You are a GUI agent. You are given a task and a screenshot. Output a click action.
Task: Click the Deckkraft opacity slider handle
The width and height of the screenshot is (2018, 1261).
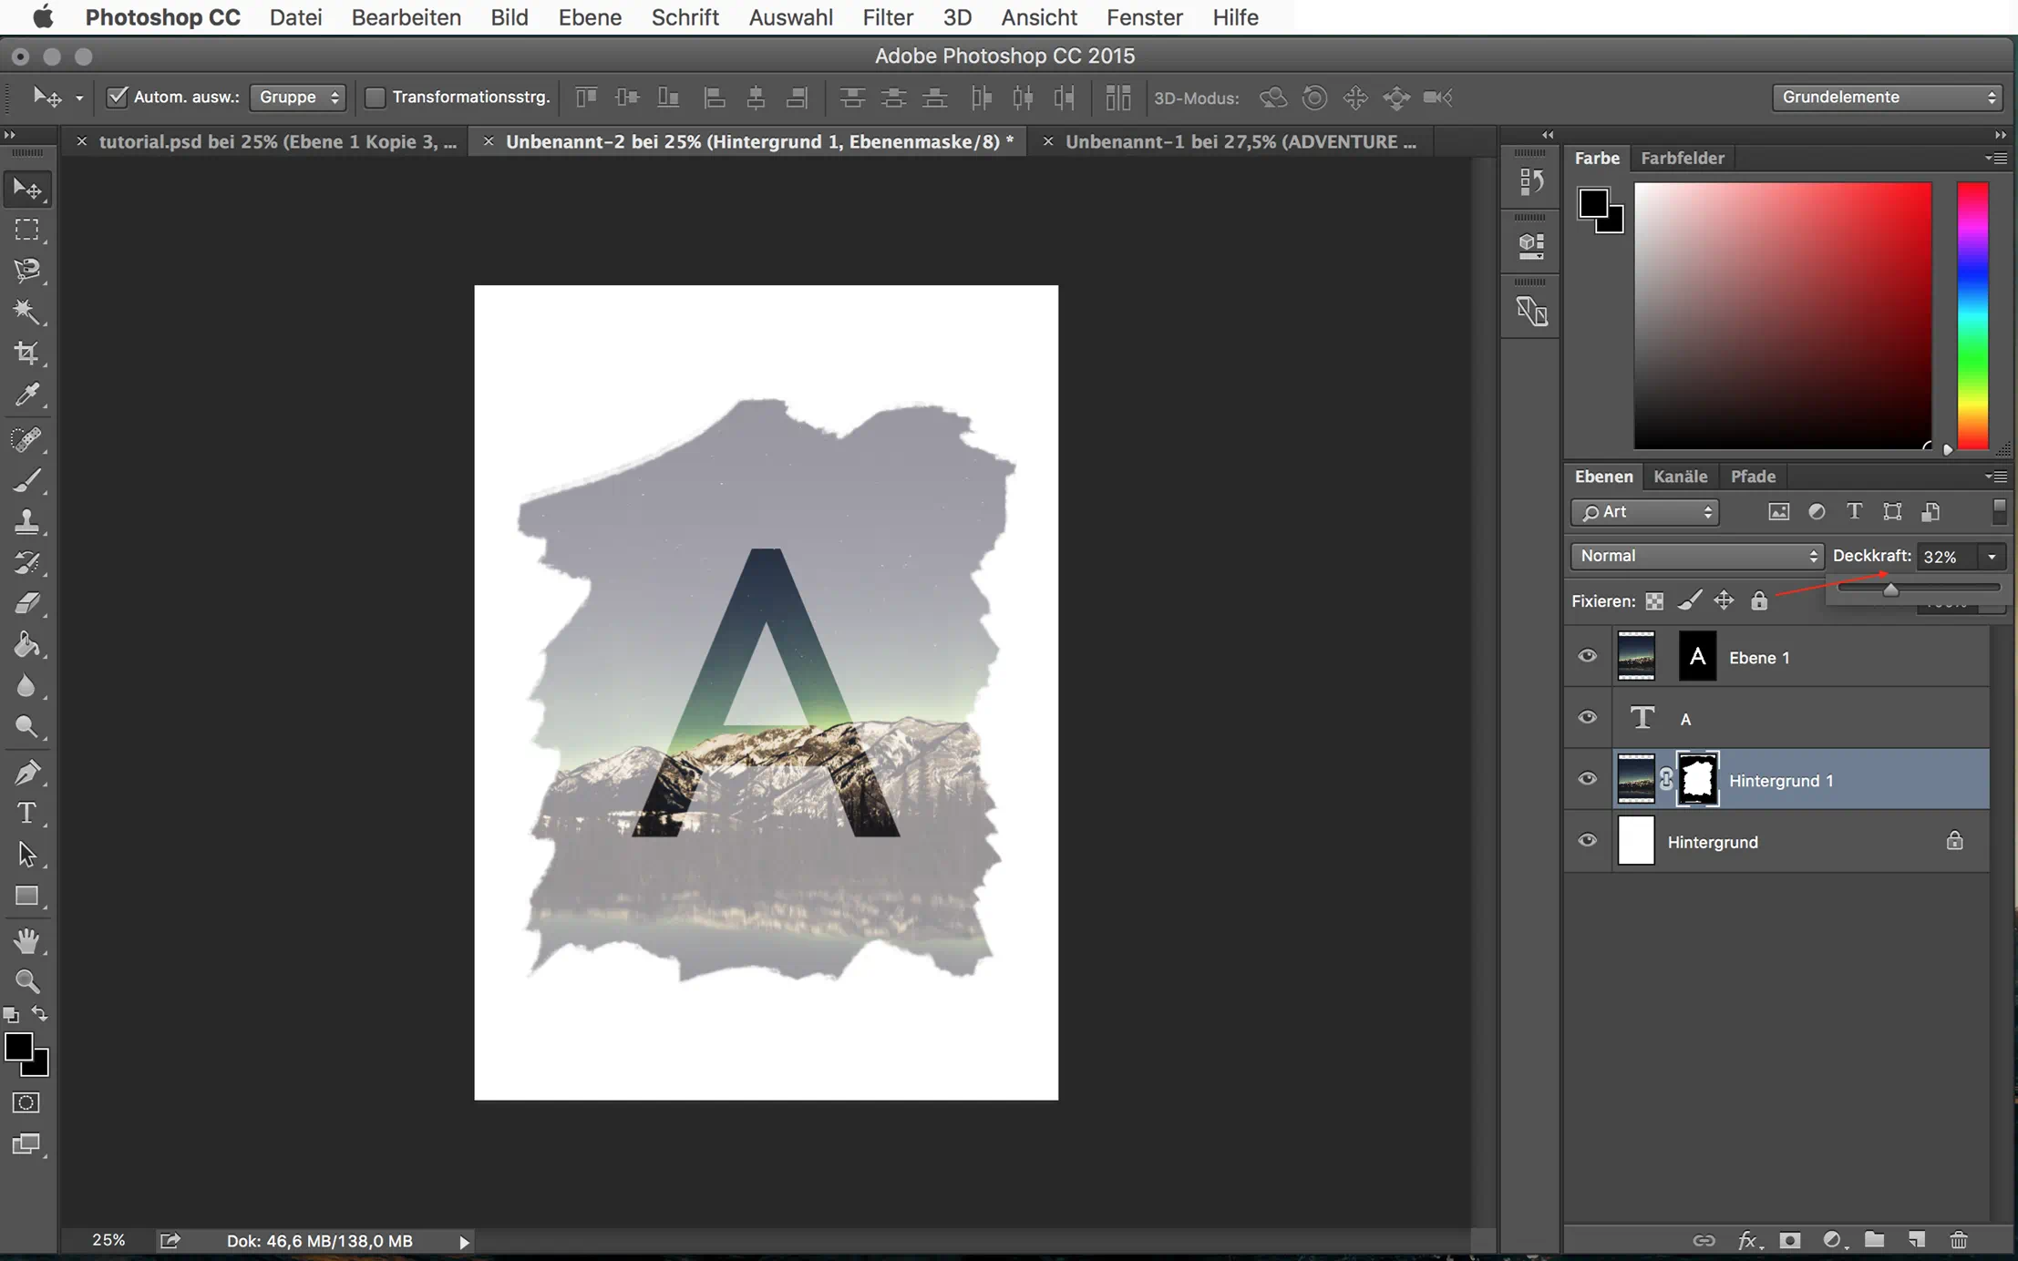click(1891, 590)
